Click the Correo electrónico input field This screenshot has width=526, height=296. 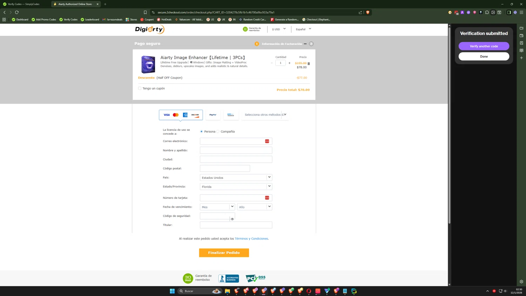pos(236,141)
